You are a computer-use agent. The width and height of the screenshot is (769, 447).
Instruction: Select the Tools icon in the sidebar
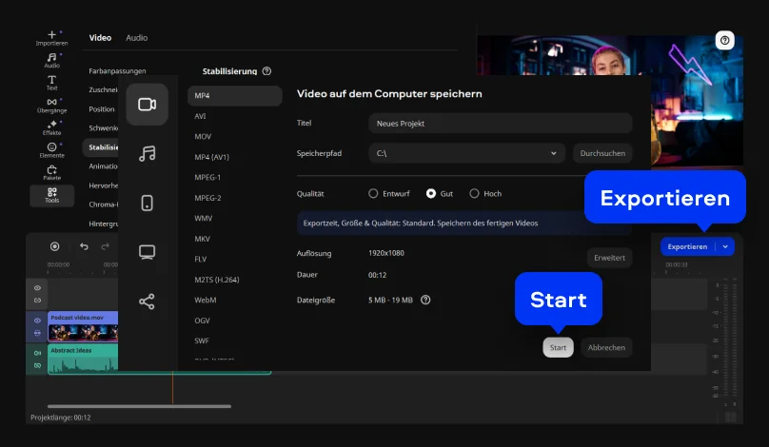(x=51, y=195)
